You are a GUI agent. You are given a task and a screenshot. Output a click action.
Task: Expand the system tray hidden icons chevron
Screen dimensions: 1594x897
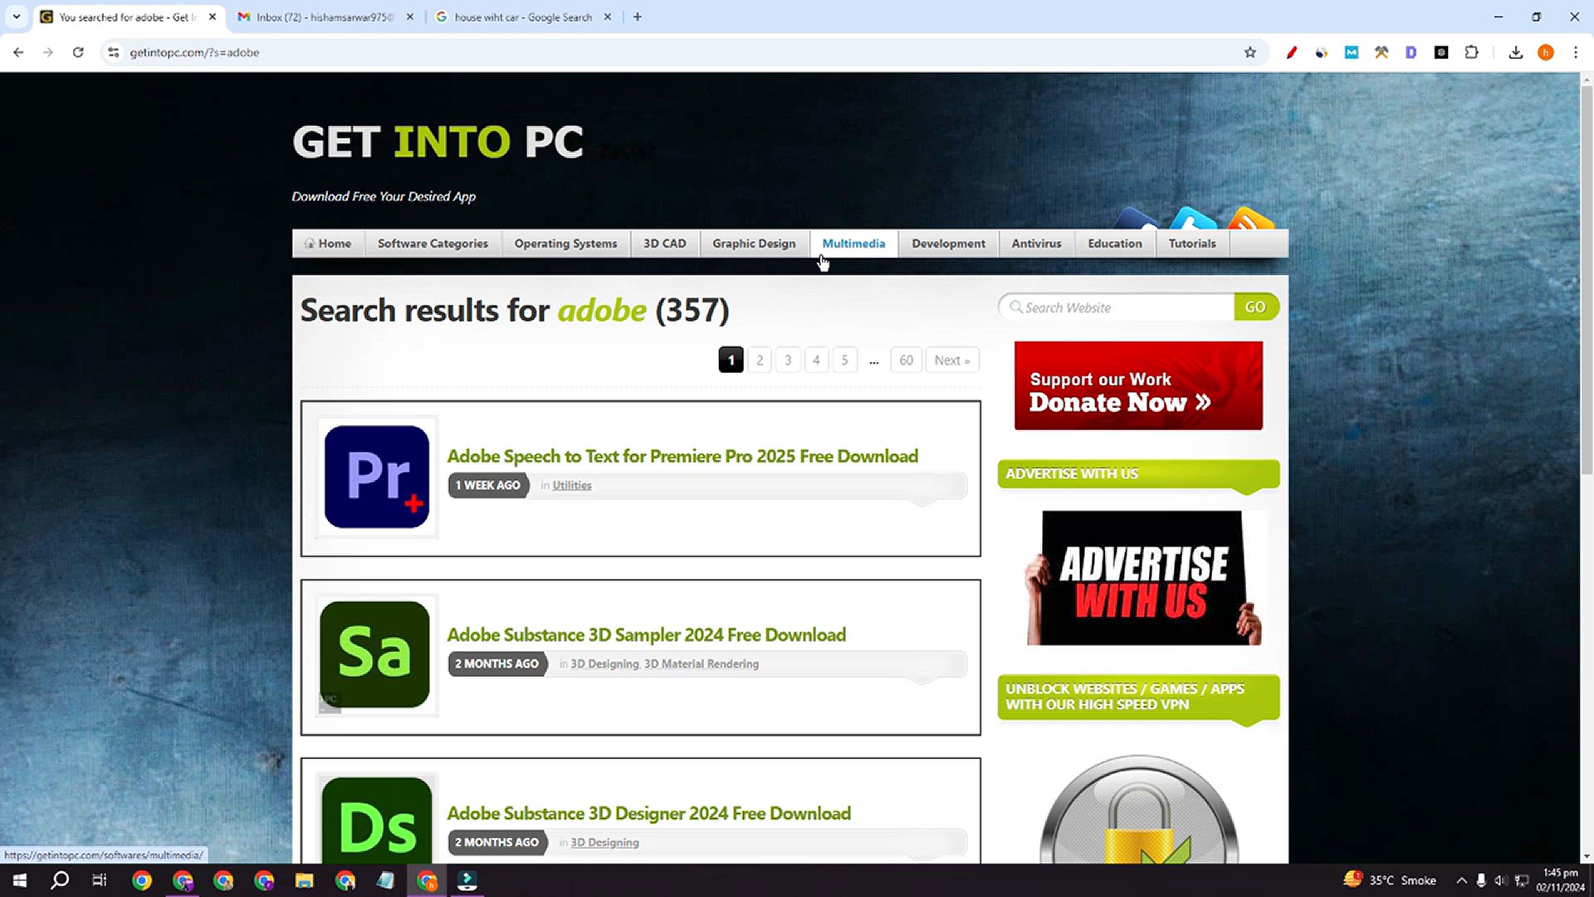[1461, 880]
